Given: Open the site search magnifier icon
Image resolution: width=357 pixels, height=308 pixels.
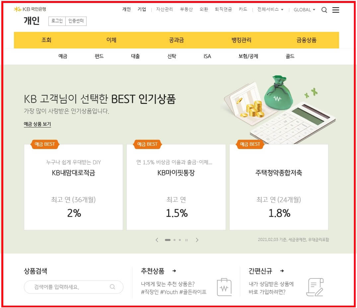Looking at the screenshot, I should [324, 10].
